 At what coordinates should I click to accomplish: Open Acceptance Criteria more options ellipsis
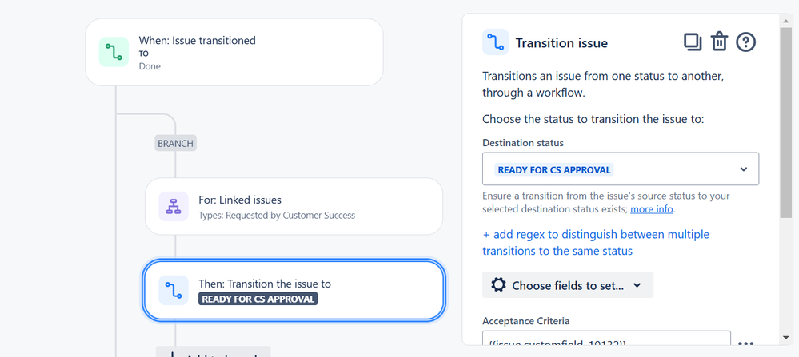(x=745, y=343)
